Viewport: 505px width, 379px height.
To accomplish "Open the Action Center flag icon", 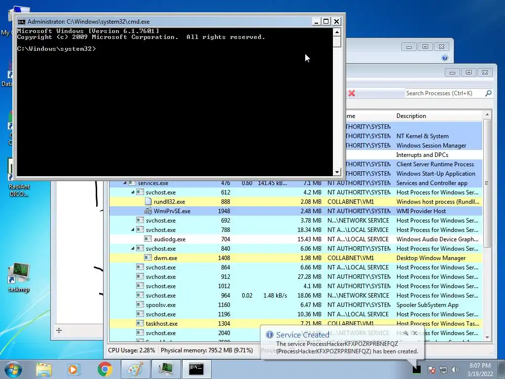I will click(x=432, y=370).
